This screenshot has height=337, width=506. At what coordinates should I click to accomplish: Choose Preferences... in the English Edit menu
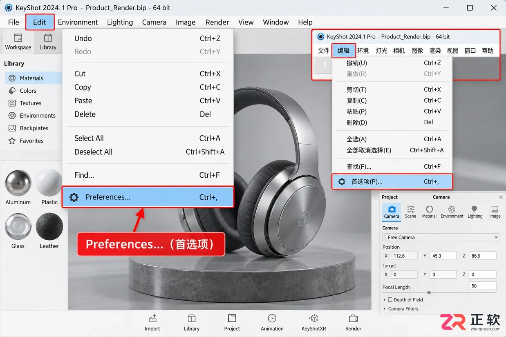pos(148,197)
